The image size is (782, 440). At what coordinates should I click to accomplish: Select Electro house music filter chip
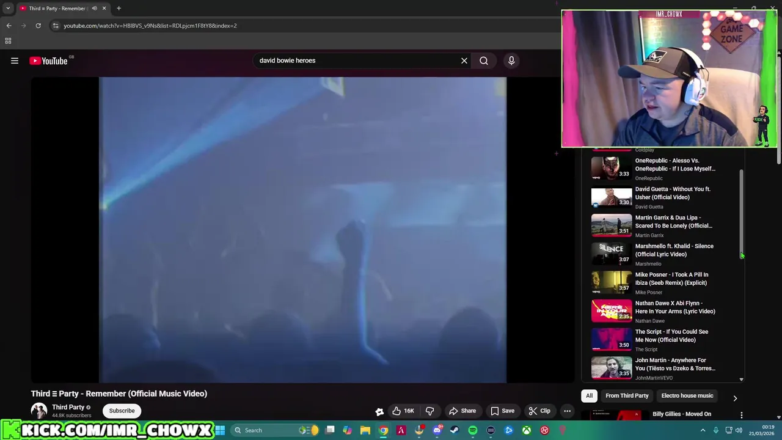(687, 396)
